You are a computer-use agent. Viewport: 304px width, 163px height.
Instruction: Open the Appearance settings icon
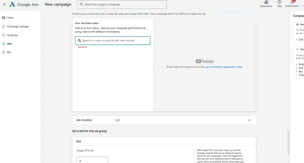(266, 2)
